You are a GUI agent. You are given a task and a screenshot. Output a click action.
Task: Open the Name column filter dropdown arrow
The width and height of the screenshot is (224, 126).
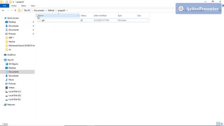(78, 15)
